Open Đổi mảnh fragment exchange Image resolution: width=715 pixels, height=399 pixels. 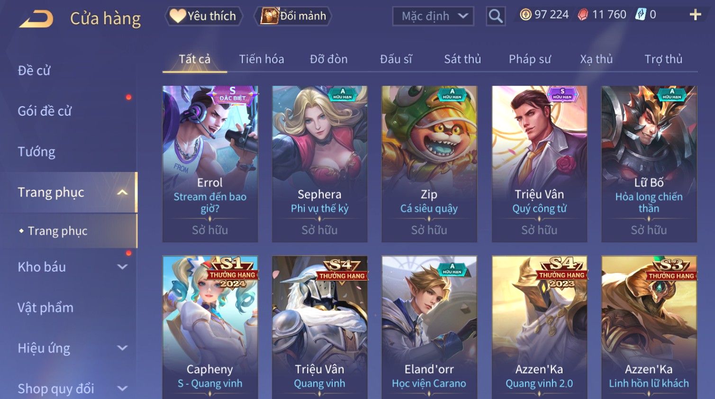click(x=293, y=16)
